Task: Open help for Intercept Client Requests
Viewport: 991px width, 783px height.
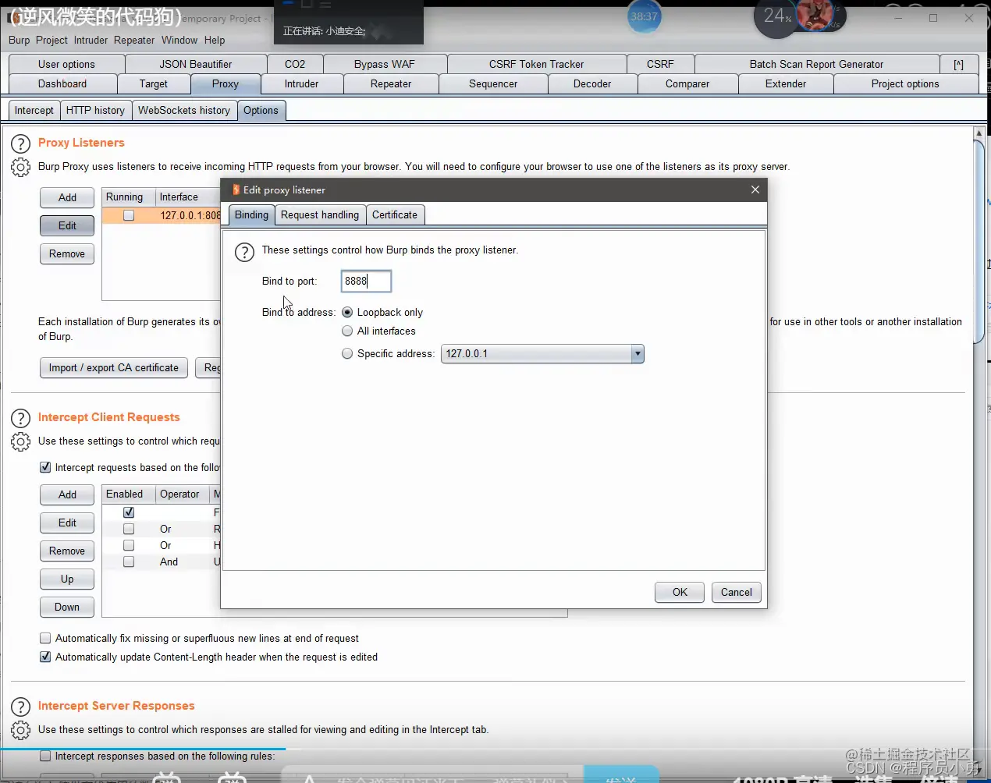Action: pos(20,418)
